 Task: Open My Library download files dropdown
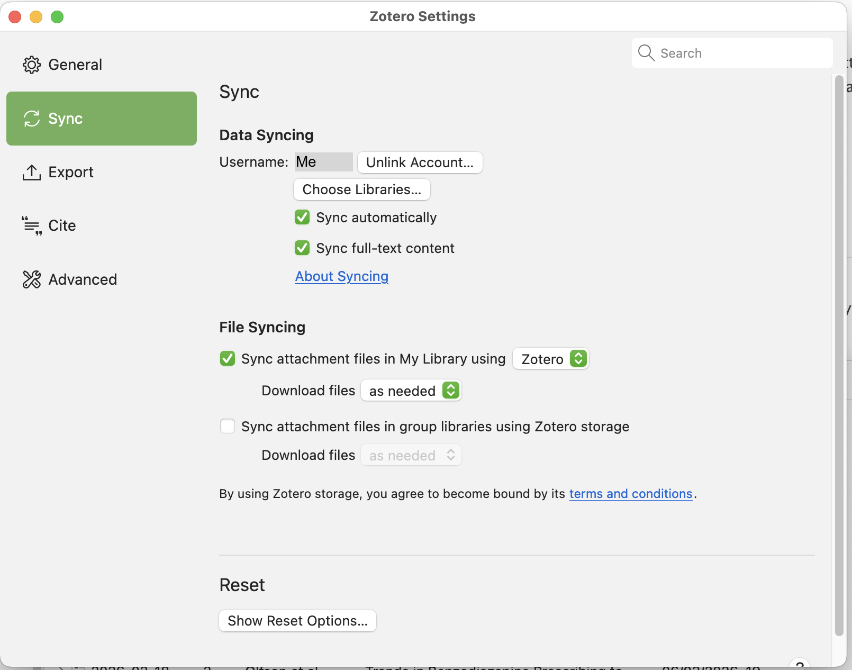coord(411,391)
